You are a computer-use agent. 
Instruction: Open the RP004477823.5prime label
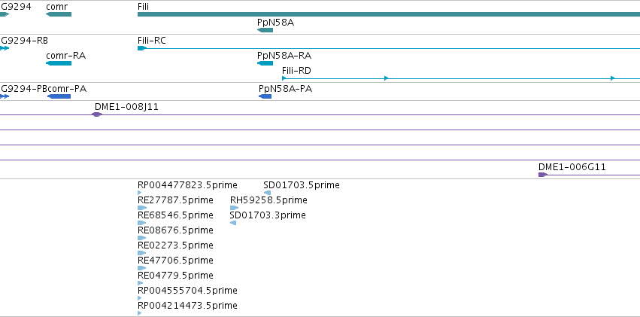tap(187, 185)
